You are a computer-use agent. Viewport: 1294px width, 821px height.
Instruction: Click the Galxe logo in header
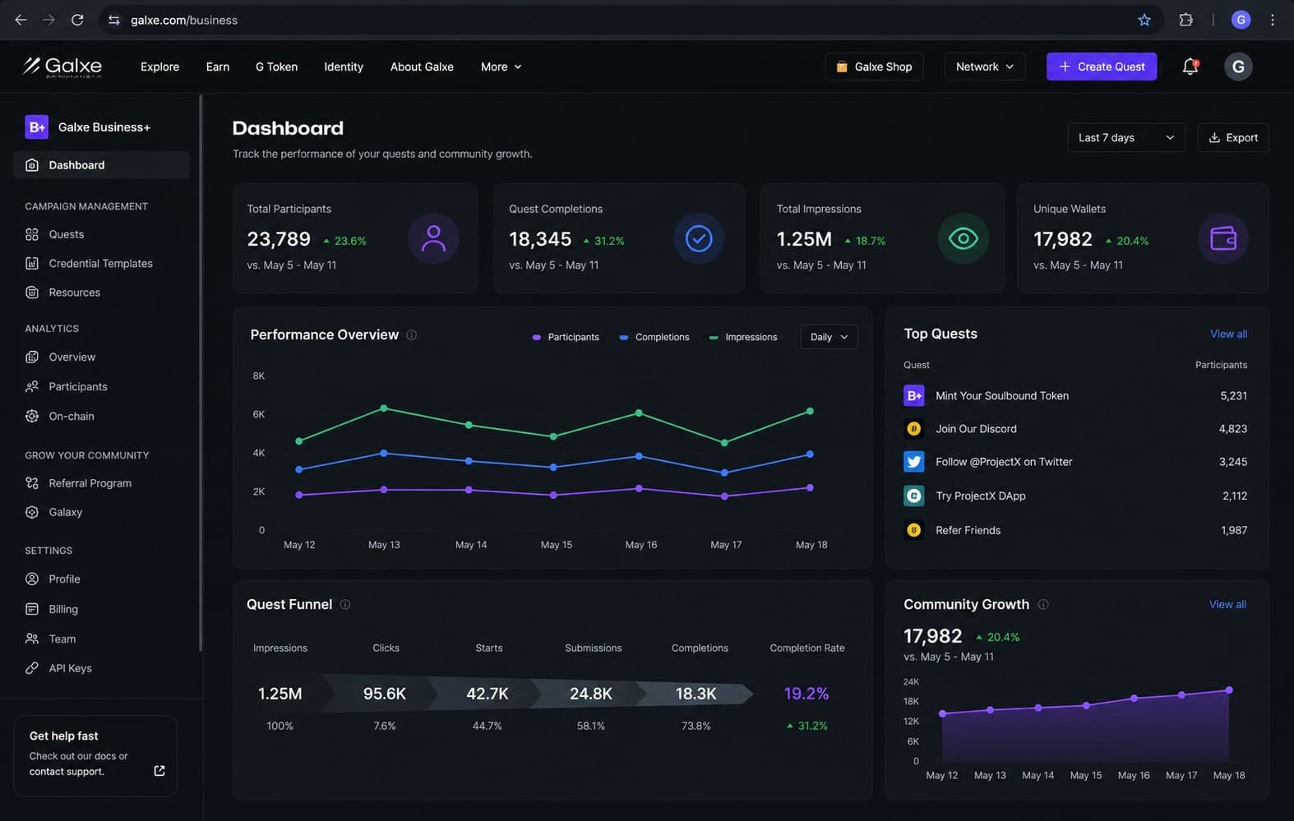point(62,67)
